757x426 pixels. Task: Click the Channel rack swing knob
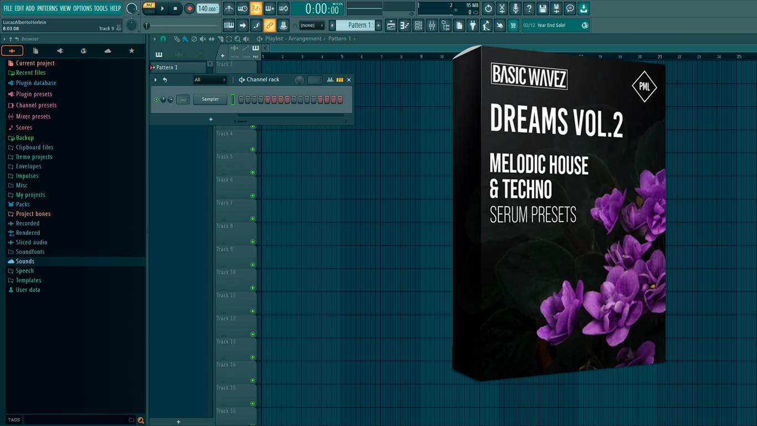click(299, 80)
